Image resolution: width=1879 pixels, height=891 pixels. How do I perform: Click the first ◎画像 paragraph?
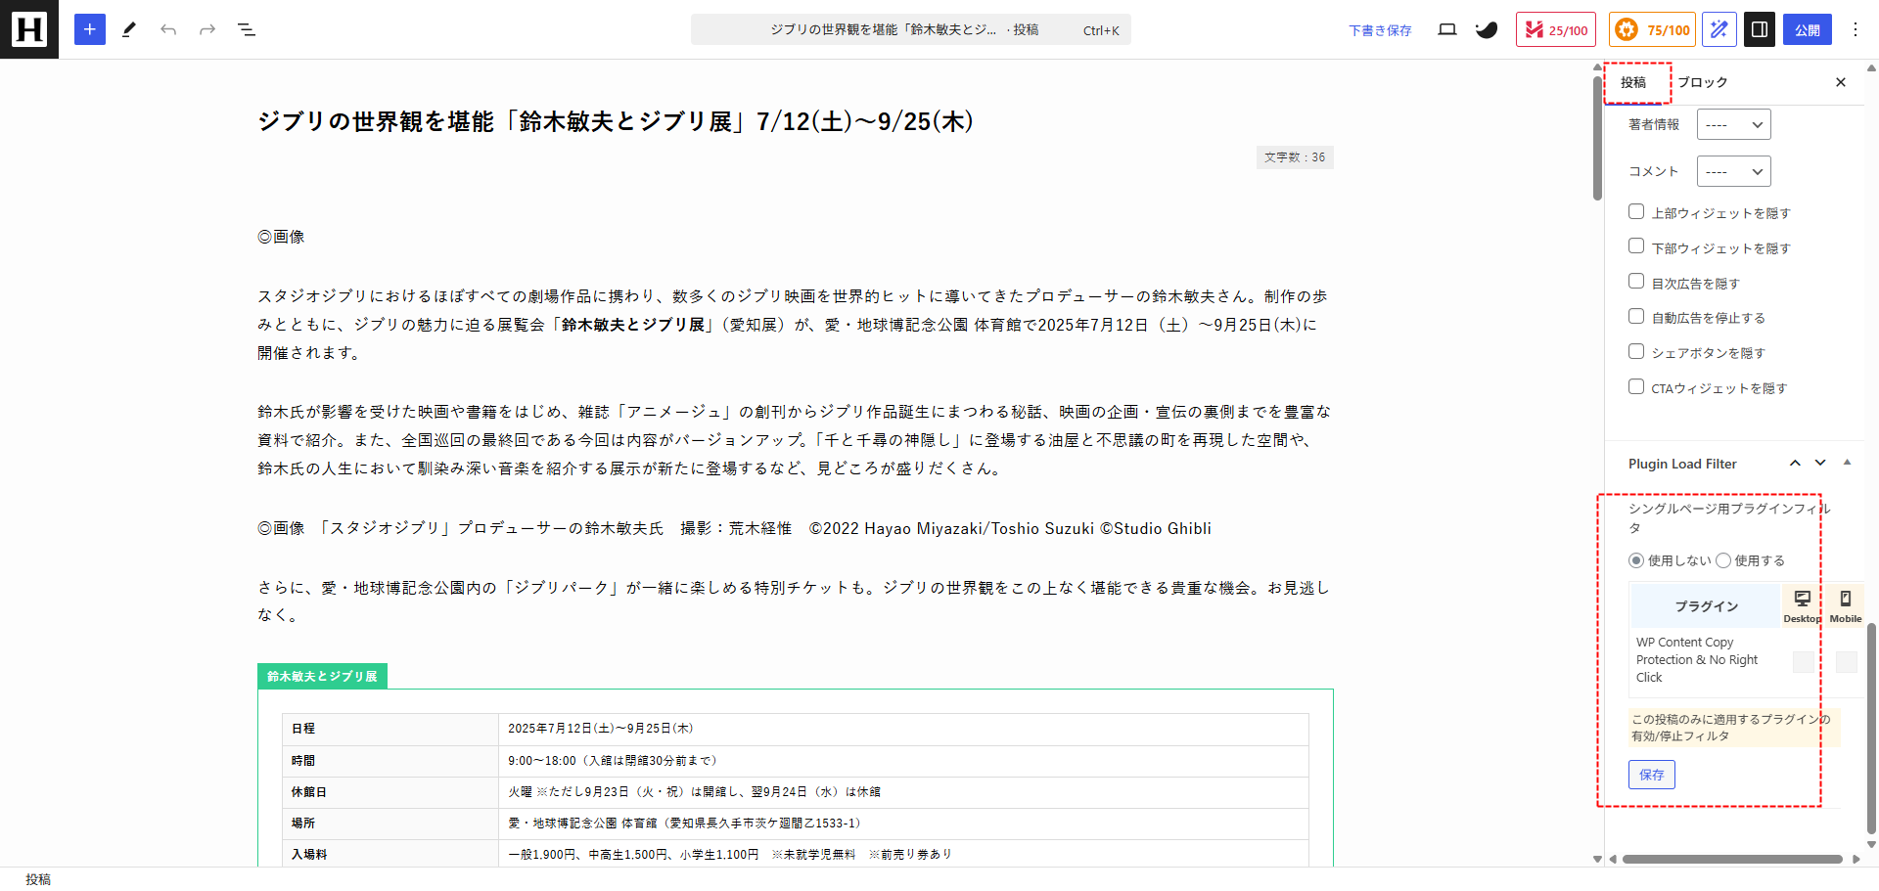coord(281,237)
